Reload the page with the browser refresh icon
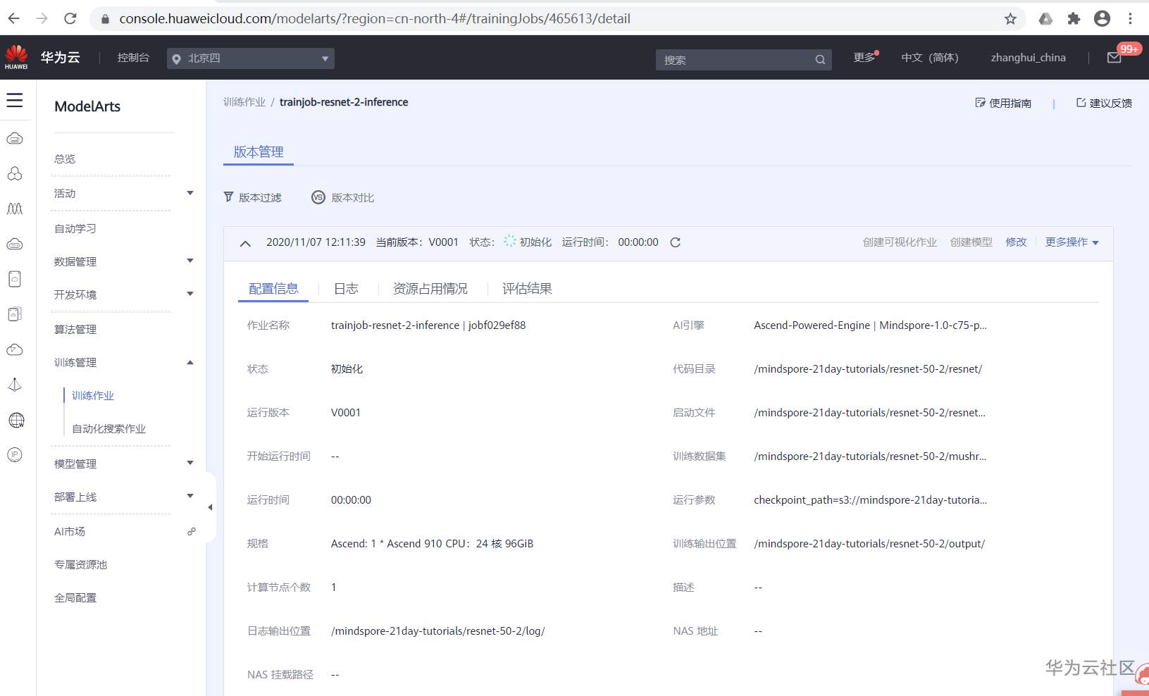The image size is (1149, 696). (x=70, y=18)
